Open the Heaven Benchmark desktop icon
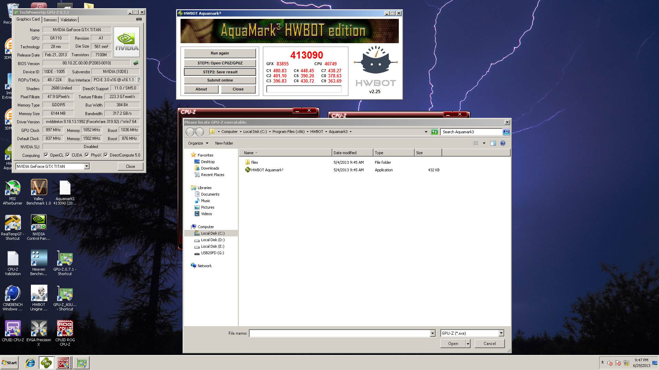Viewport: 659px width, 370px height. click(x=39, y=263)
